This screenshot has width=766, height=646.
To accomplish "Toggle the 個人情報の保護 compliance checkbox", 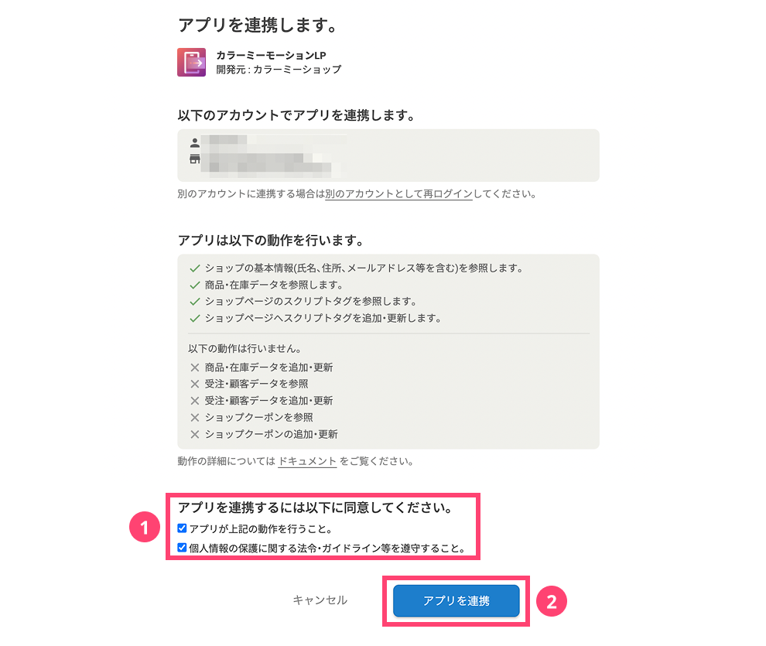I will click(182, 548).
